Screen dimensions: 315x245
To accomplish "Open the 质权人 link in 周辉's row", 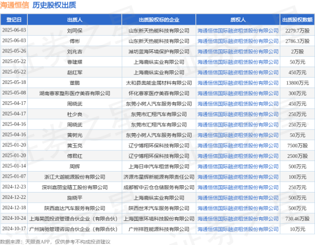I will 238,166.
